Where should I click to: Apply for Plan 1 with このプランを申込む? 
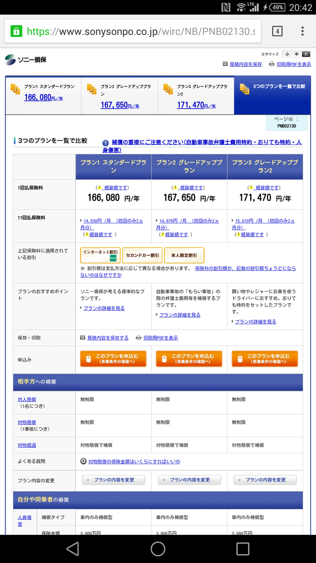tap(113, 359)
